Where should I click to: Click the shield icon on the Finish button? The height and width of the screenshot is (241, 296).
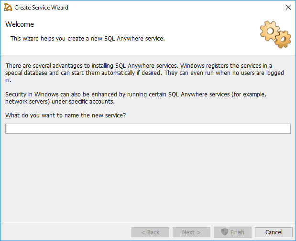pyautogui.click(x=224, y=232)
